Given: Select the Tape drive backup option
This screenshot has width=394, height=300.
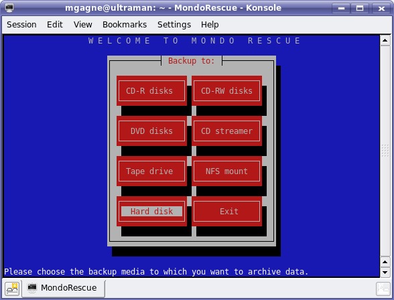Looking at the screenshot, I should (x=151, y=171).
